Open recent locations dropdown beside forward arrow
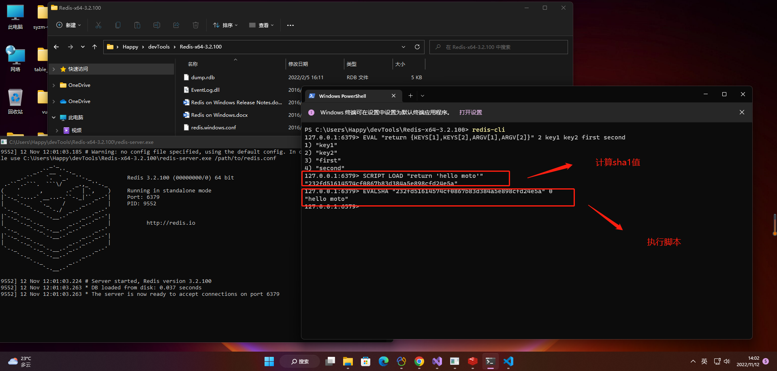The height and width of the screenshot is (371, 777). [x=83, y=47]
